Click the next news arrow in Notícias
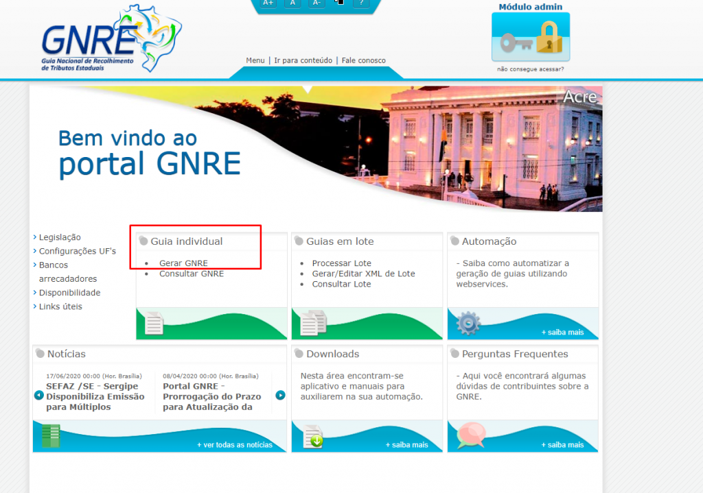 pyautogui.click(x=280, y=394)
